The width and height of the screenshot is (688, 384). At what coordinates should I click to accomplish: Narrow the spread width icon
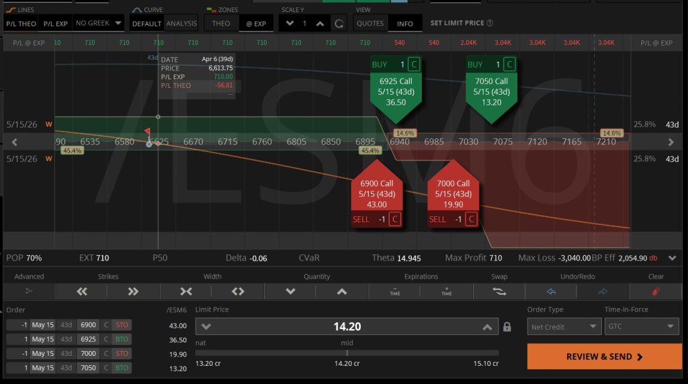tap(186, 291)
